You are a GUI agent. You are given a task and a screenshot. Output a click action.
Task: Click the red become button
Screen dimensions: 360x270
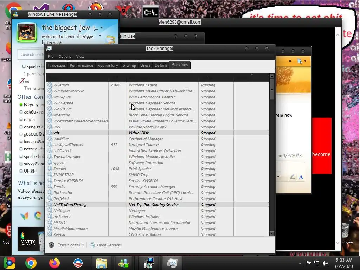point(321,146)
